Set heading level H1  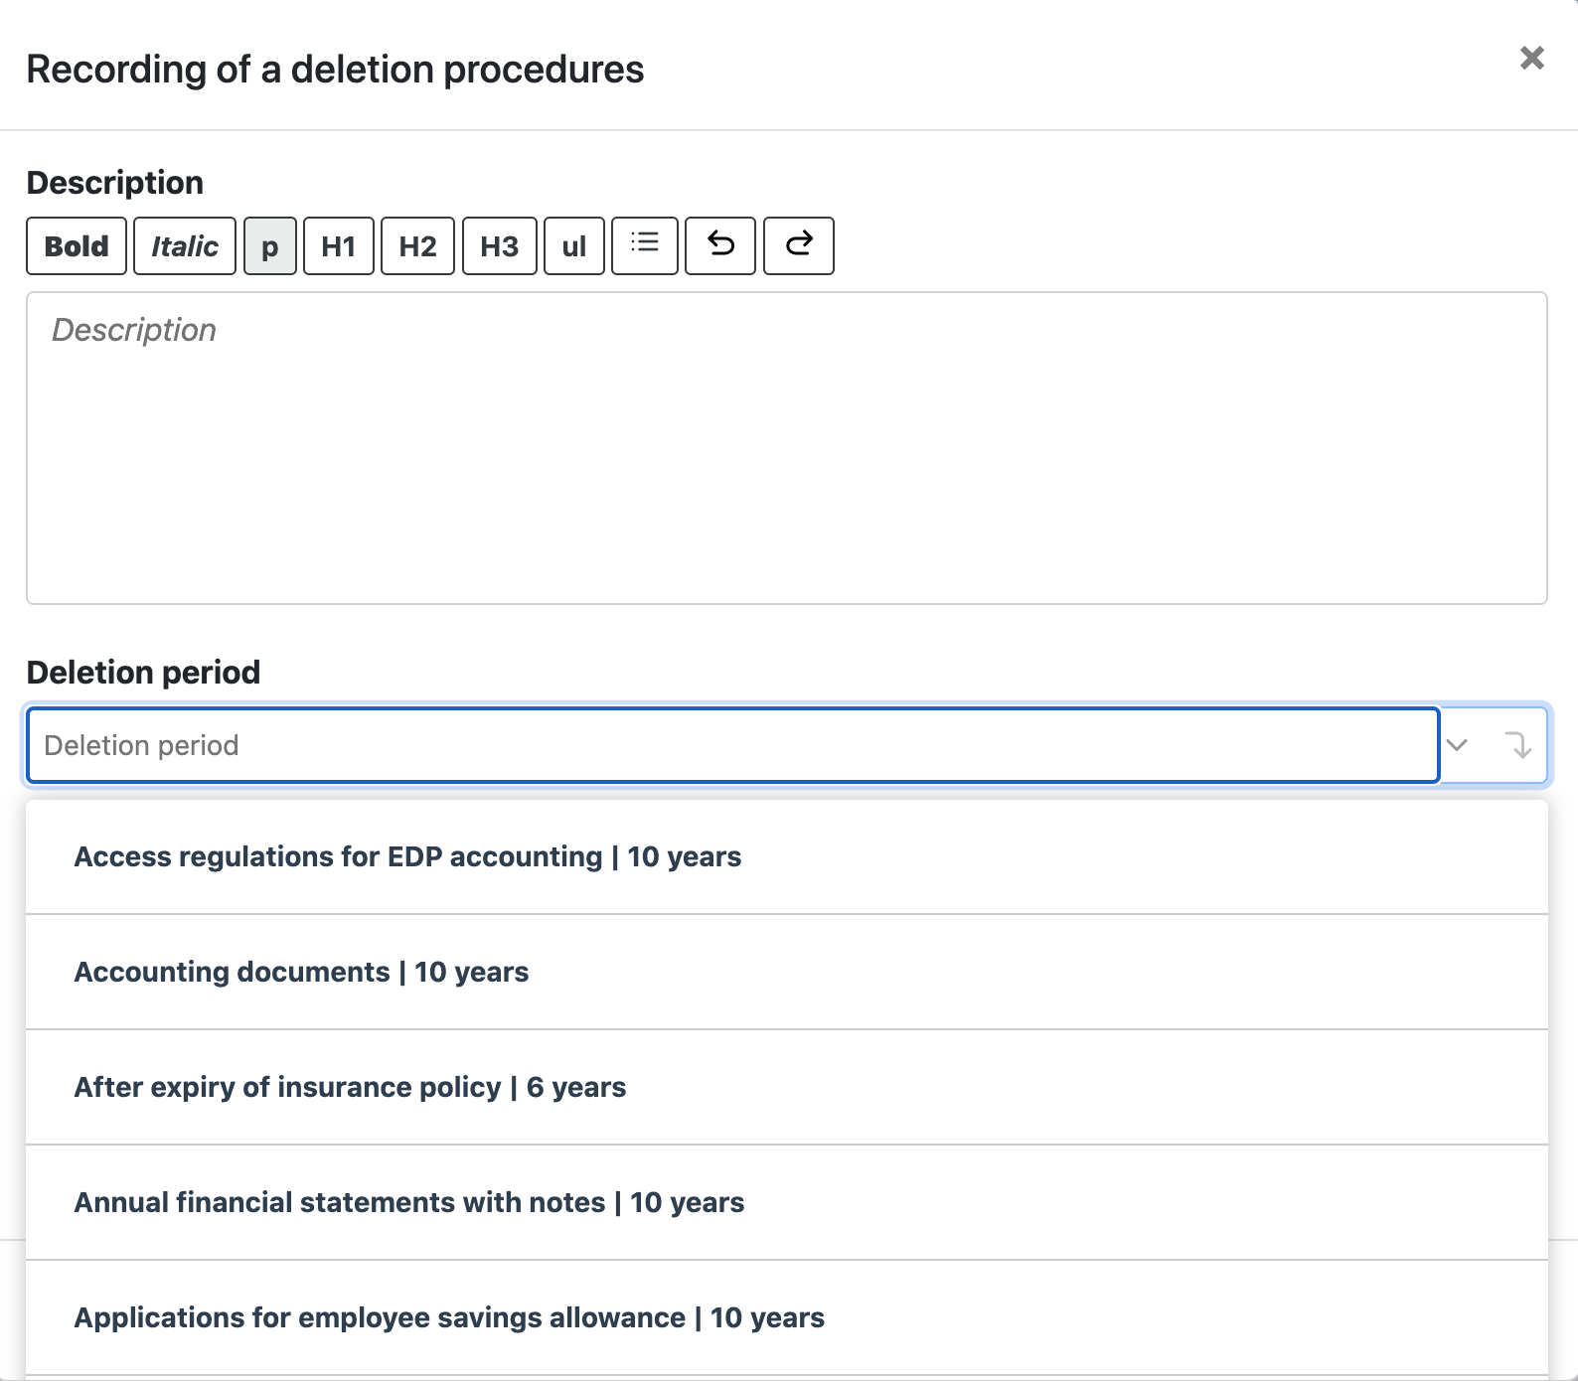339,246
